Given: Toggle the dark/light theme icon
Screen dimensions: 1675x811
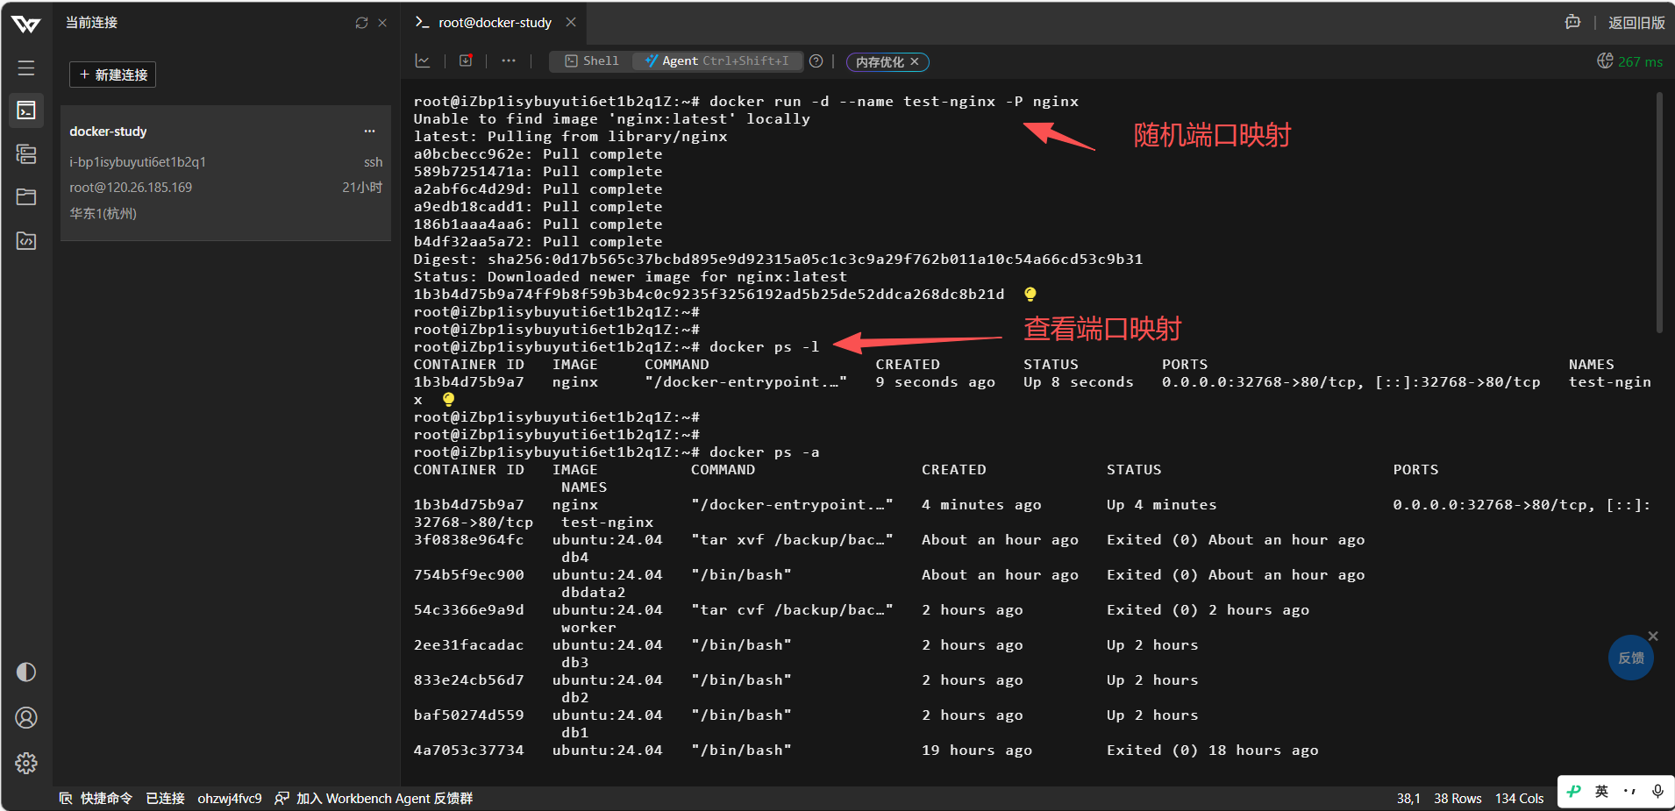Looking at the screenshot, I should 26,672.
